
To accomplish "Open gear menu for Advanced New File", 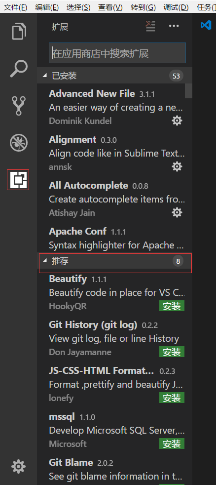I will pos(177,121).
